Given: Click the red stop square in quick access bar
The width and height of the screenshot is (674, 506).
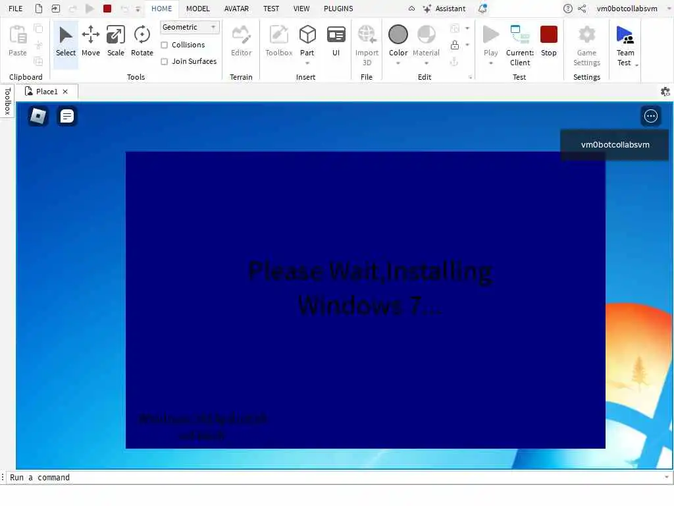Looking at the screenshot, I should tap(107, 8).
